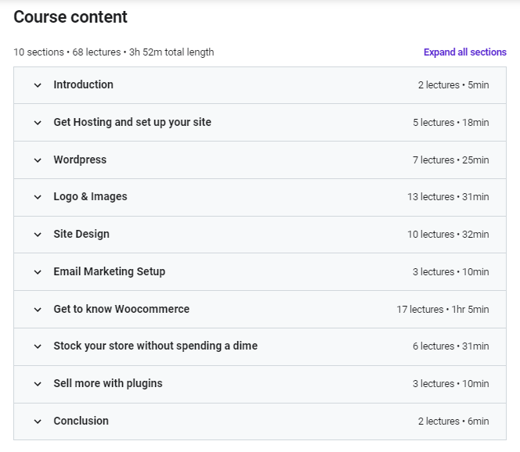
Task: Expand the Sell more with plugins chevron
Action: point(38,384)
